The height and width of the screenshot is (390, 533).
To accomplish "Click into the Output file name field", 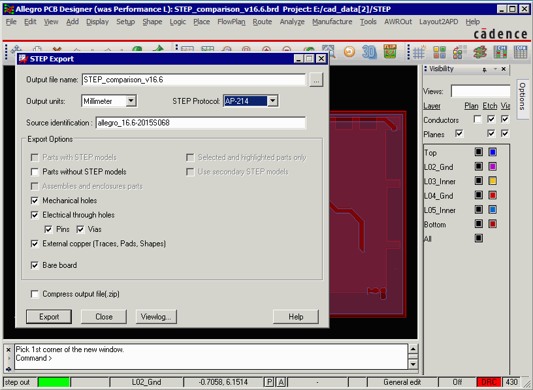I will [194, 80].
